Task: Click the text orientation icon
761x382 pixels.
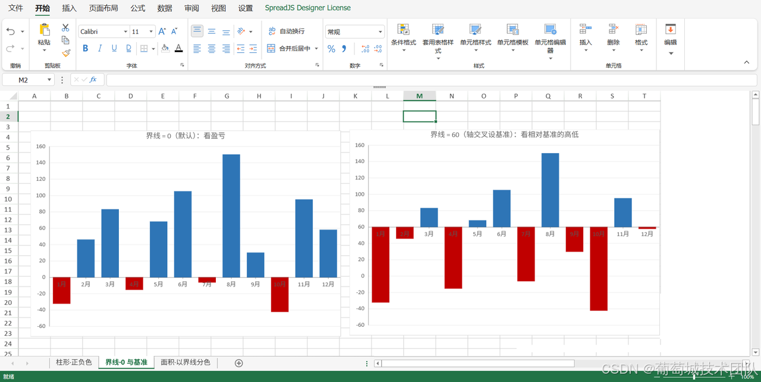Action: pos(241,31)
